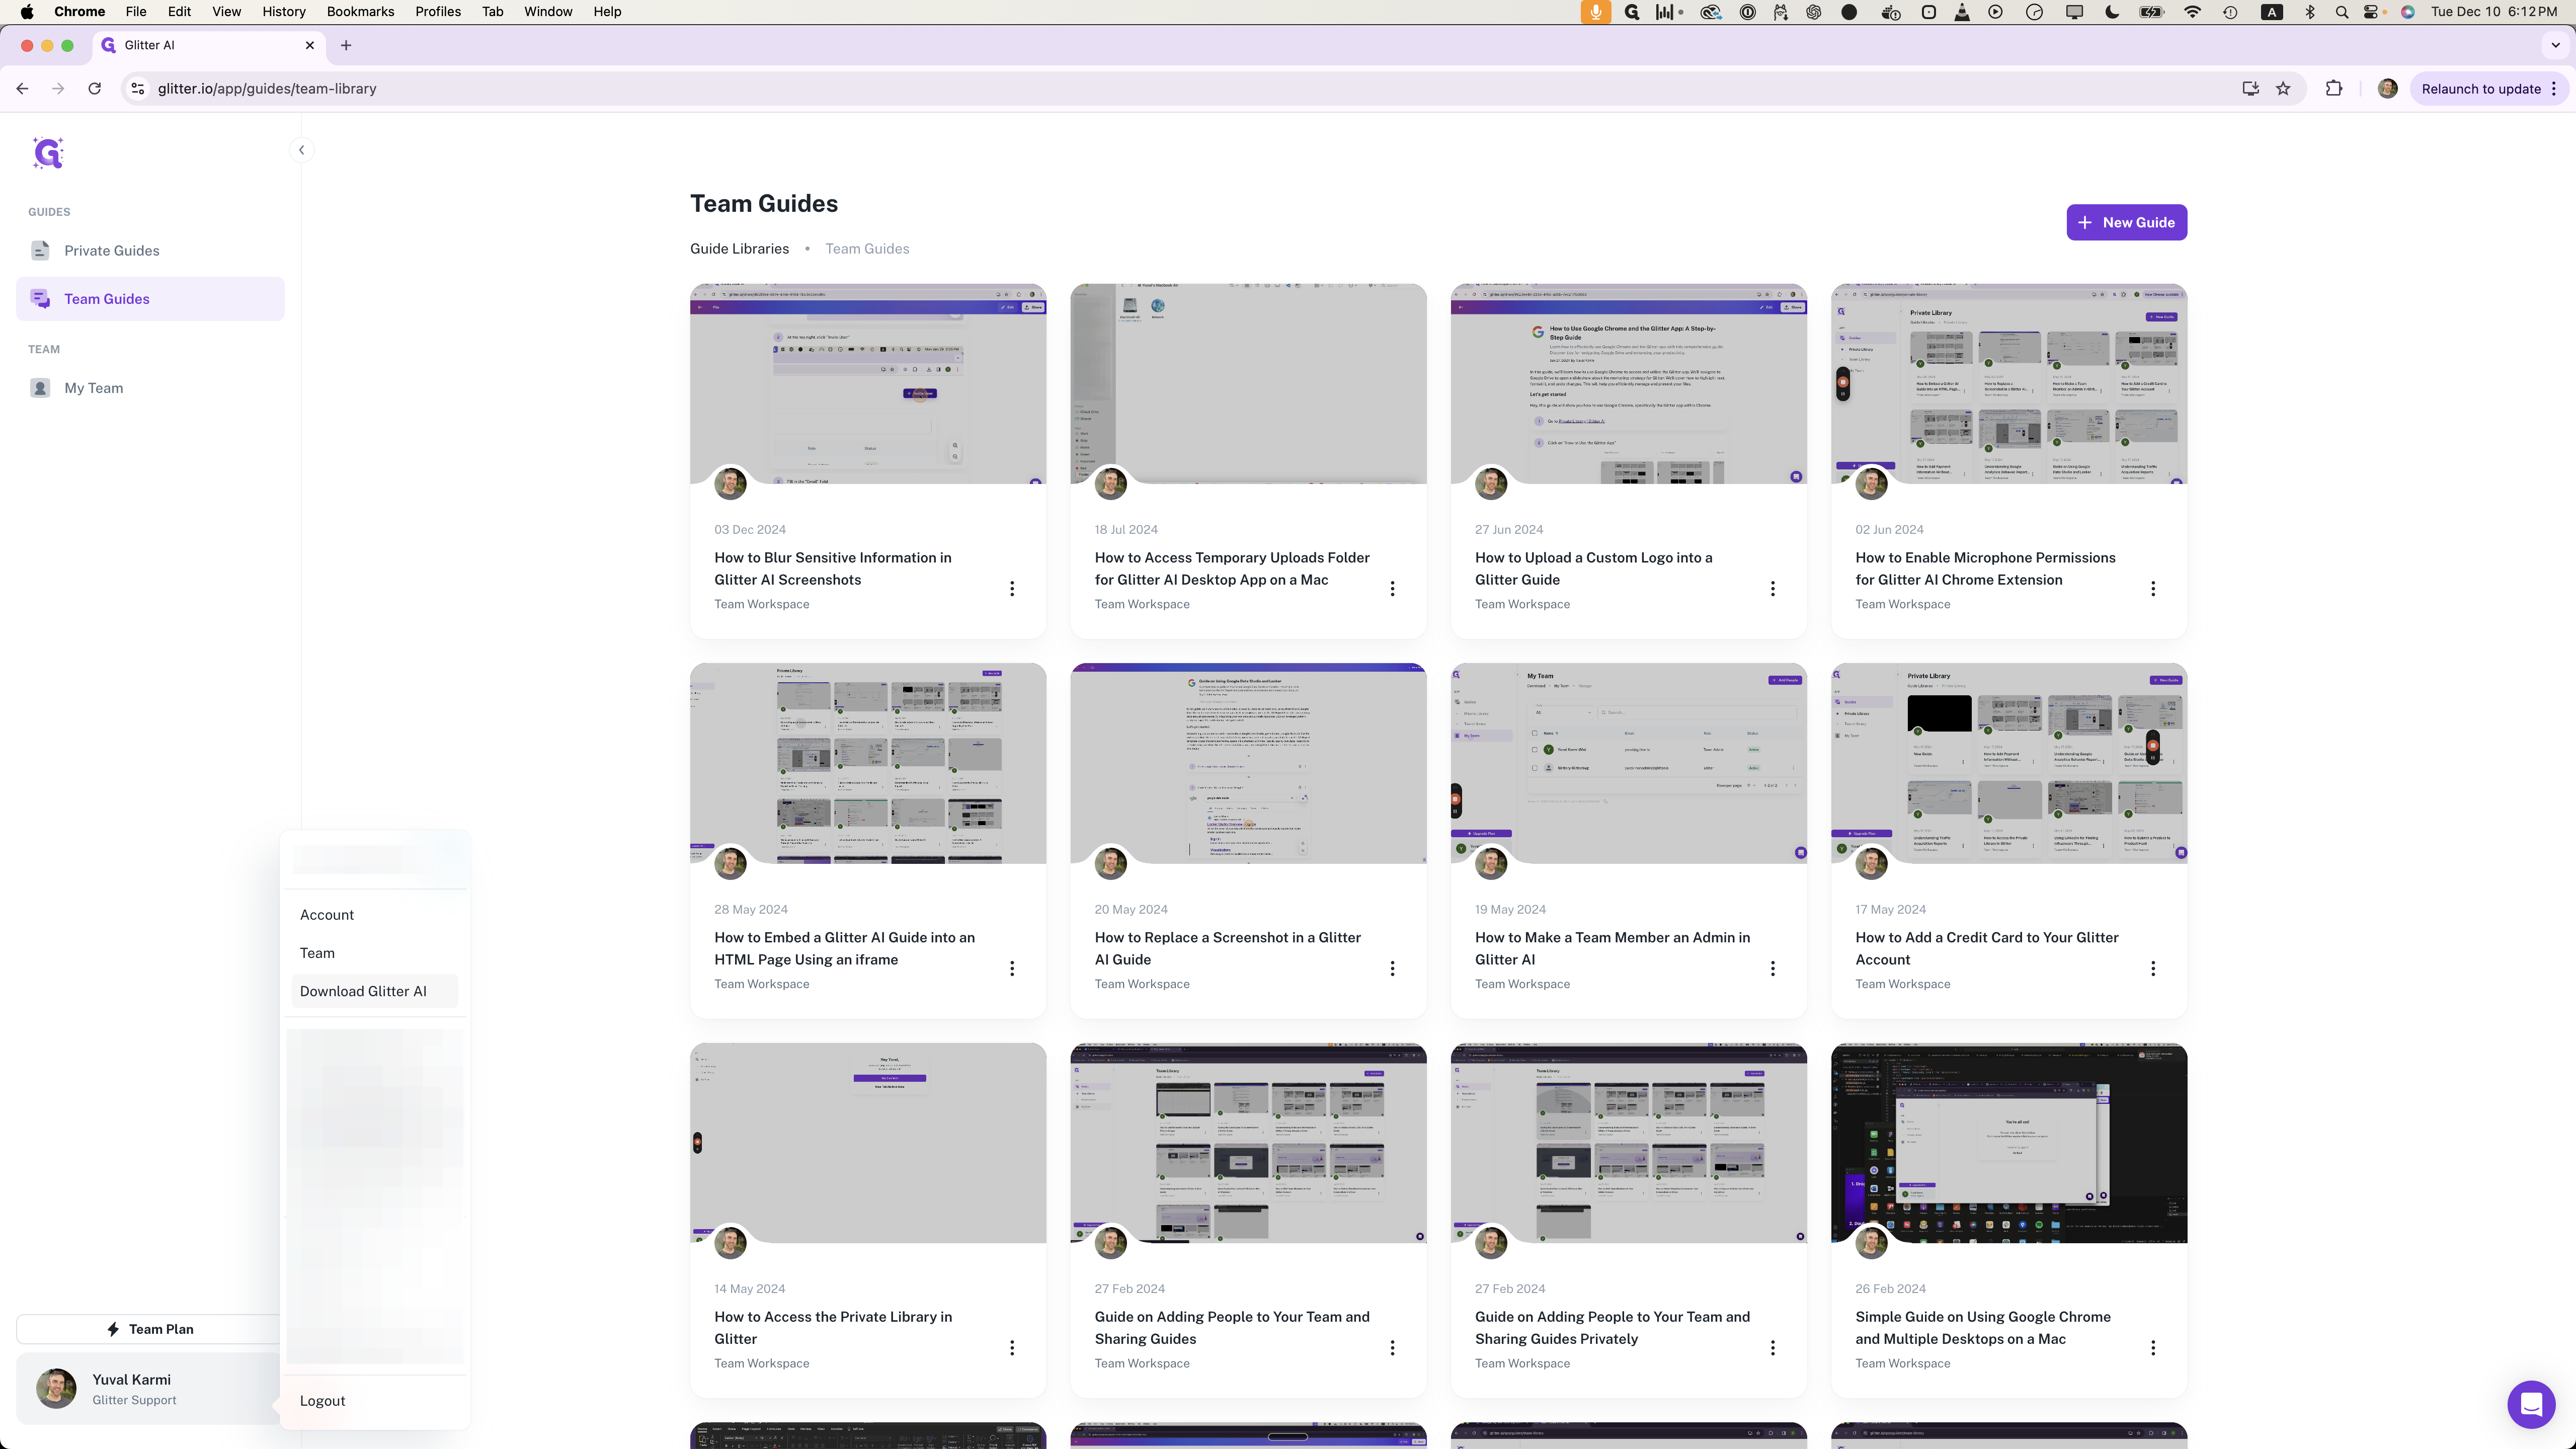Open Chrome three-dot menu
Screen dimensions: 2576x1449
[x=2554, y=89]
